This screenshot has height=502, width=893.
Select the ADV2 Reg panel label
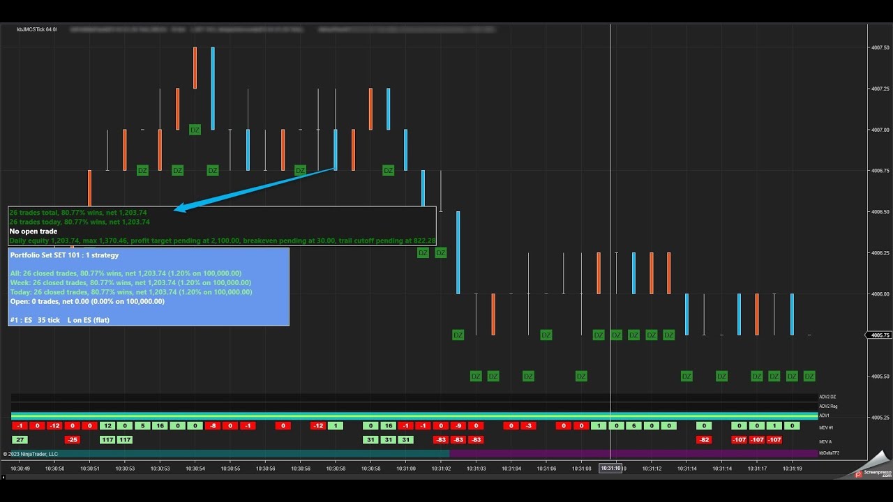(x=828, y=406)
